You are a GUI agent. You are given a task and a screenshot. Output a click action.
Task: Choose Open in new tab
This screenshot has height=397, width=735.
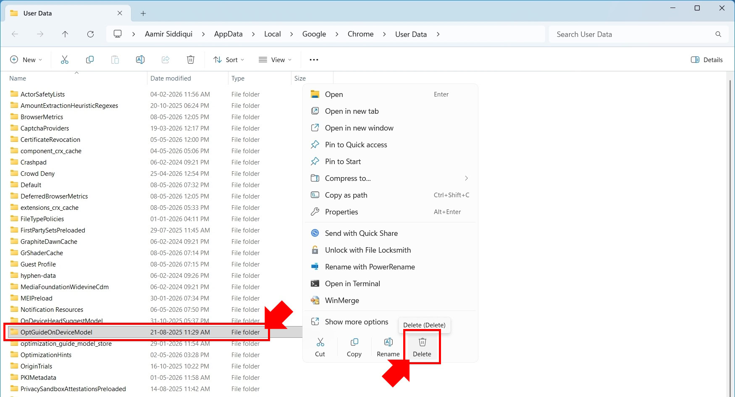pyautogui.click(x=390, y=111)
